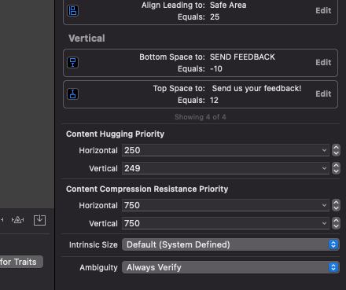Edit the Bottom Space to SEND FEEDBACK constraint
This screenshot has height=290, width=346.
(x=323, y=62)
